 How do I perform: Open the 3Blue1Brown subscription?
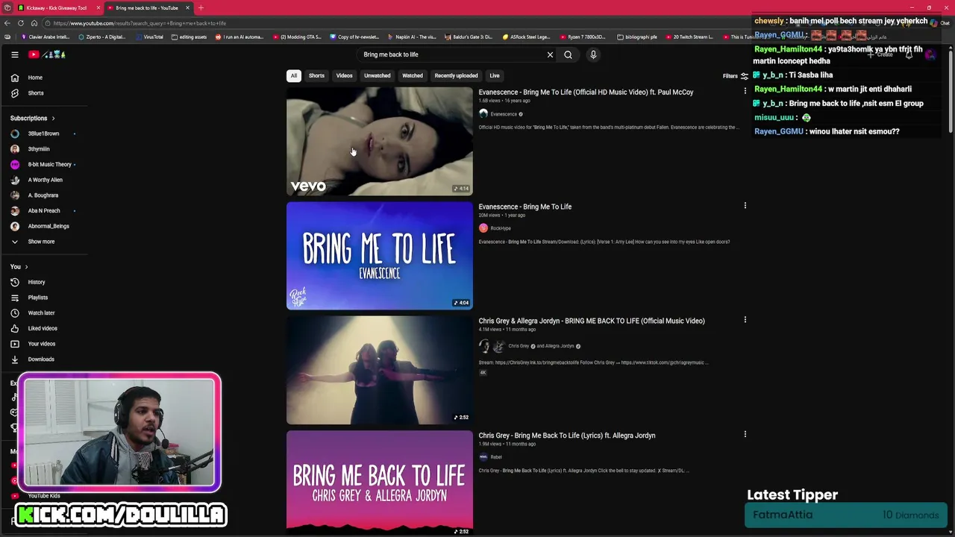45,134
